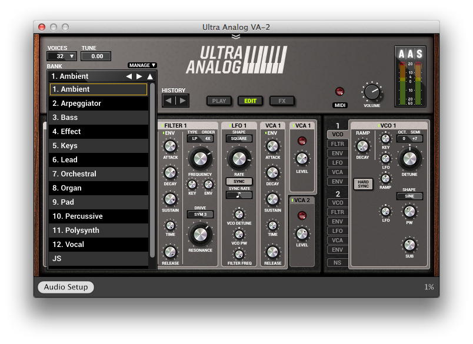Click the AAS logo meter panel
Screen dimensions: 473x344
410,76
